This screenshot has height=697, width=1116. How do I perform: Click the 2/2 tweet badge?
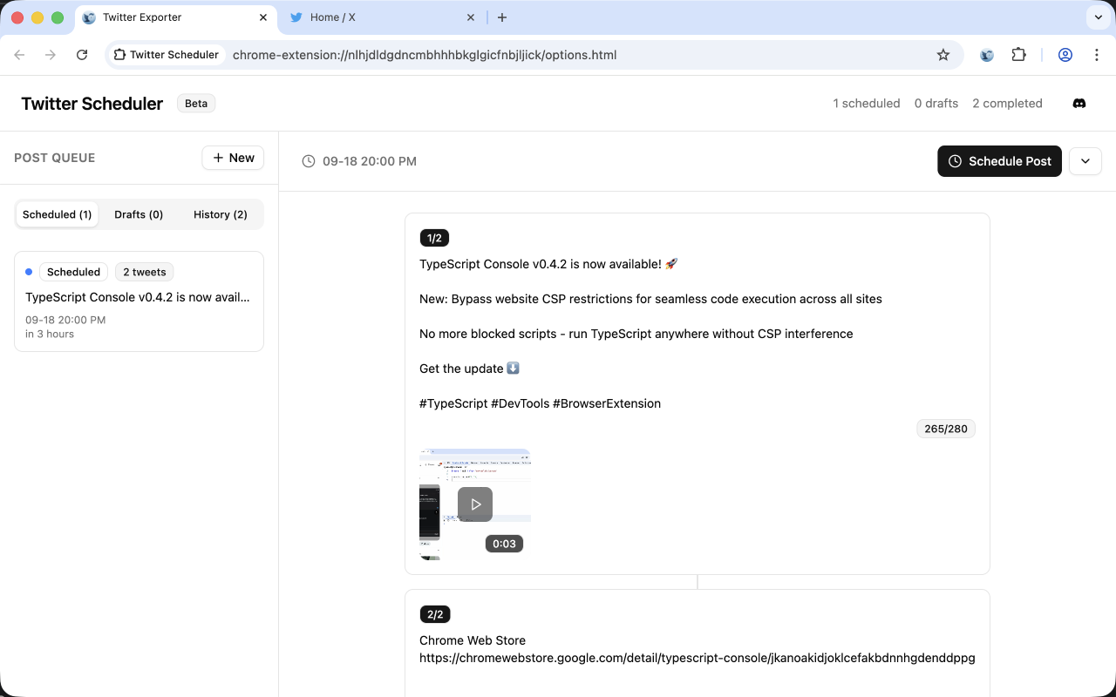[435, 614]
